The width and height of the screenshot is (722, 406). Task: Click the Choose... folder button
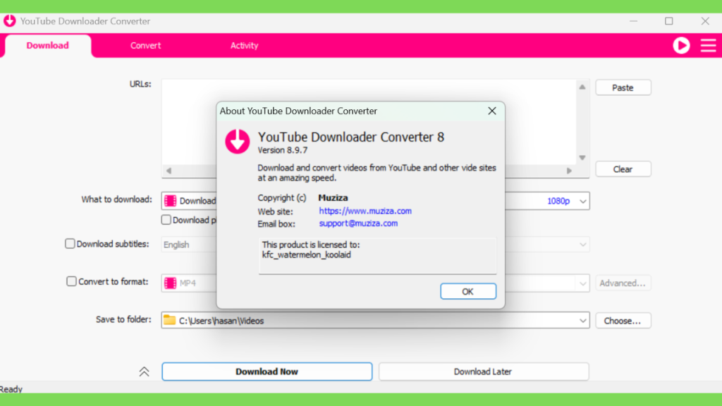tap(623, 321)
